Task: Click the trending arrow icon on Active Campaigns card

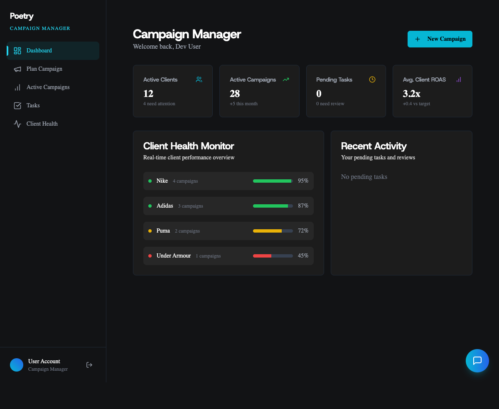Action: point(285,79)
